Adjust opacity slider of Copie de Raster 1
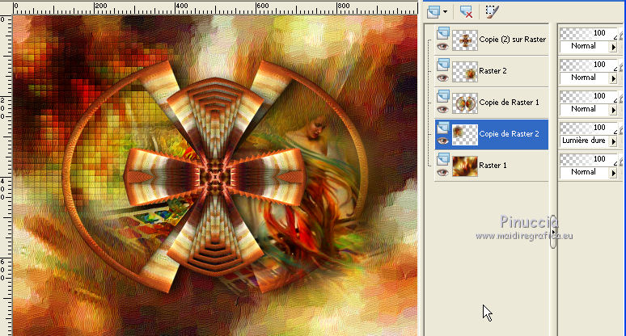 (x=589, y=96)
